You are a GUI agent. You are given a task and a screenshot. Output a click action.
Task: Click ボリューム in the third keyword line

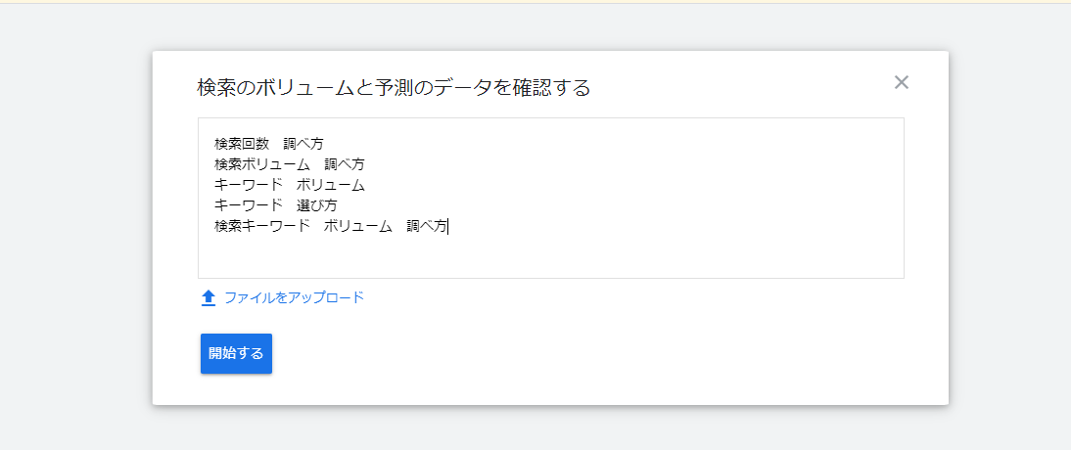pos(331,185)
